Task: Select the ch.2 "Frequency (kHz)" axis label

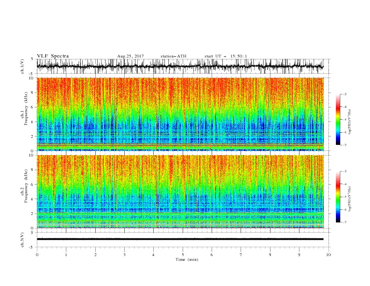Action: (26, 186)
